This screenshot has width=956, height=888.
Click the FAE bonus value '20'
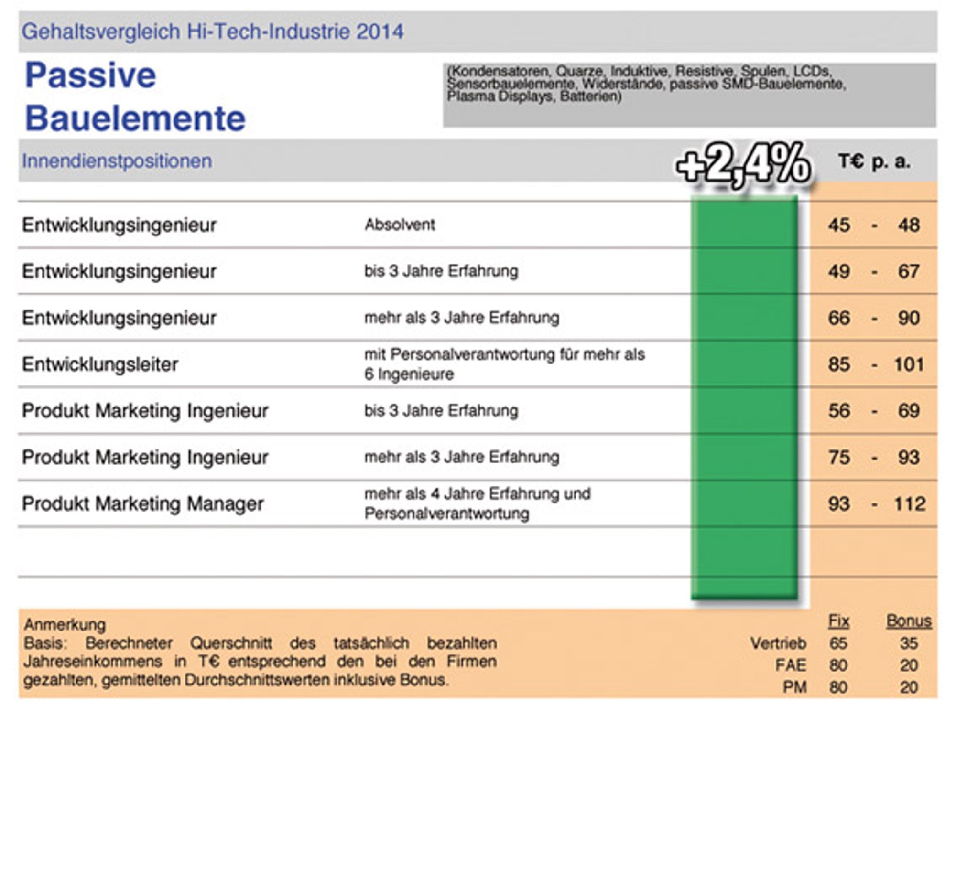coord(909,665)
